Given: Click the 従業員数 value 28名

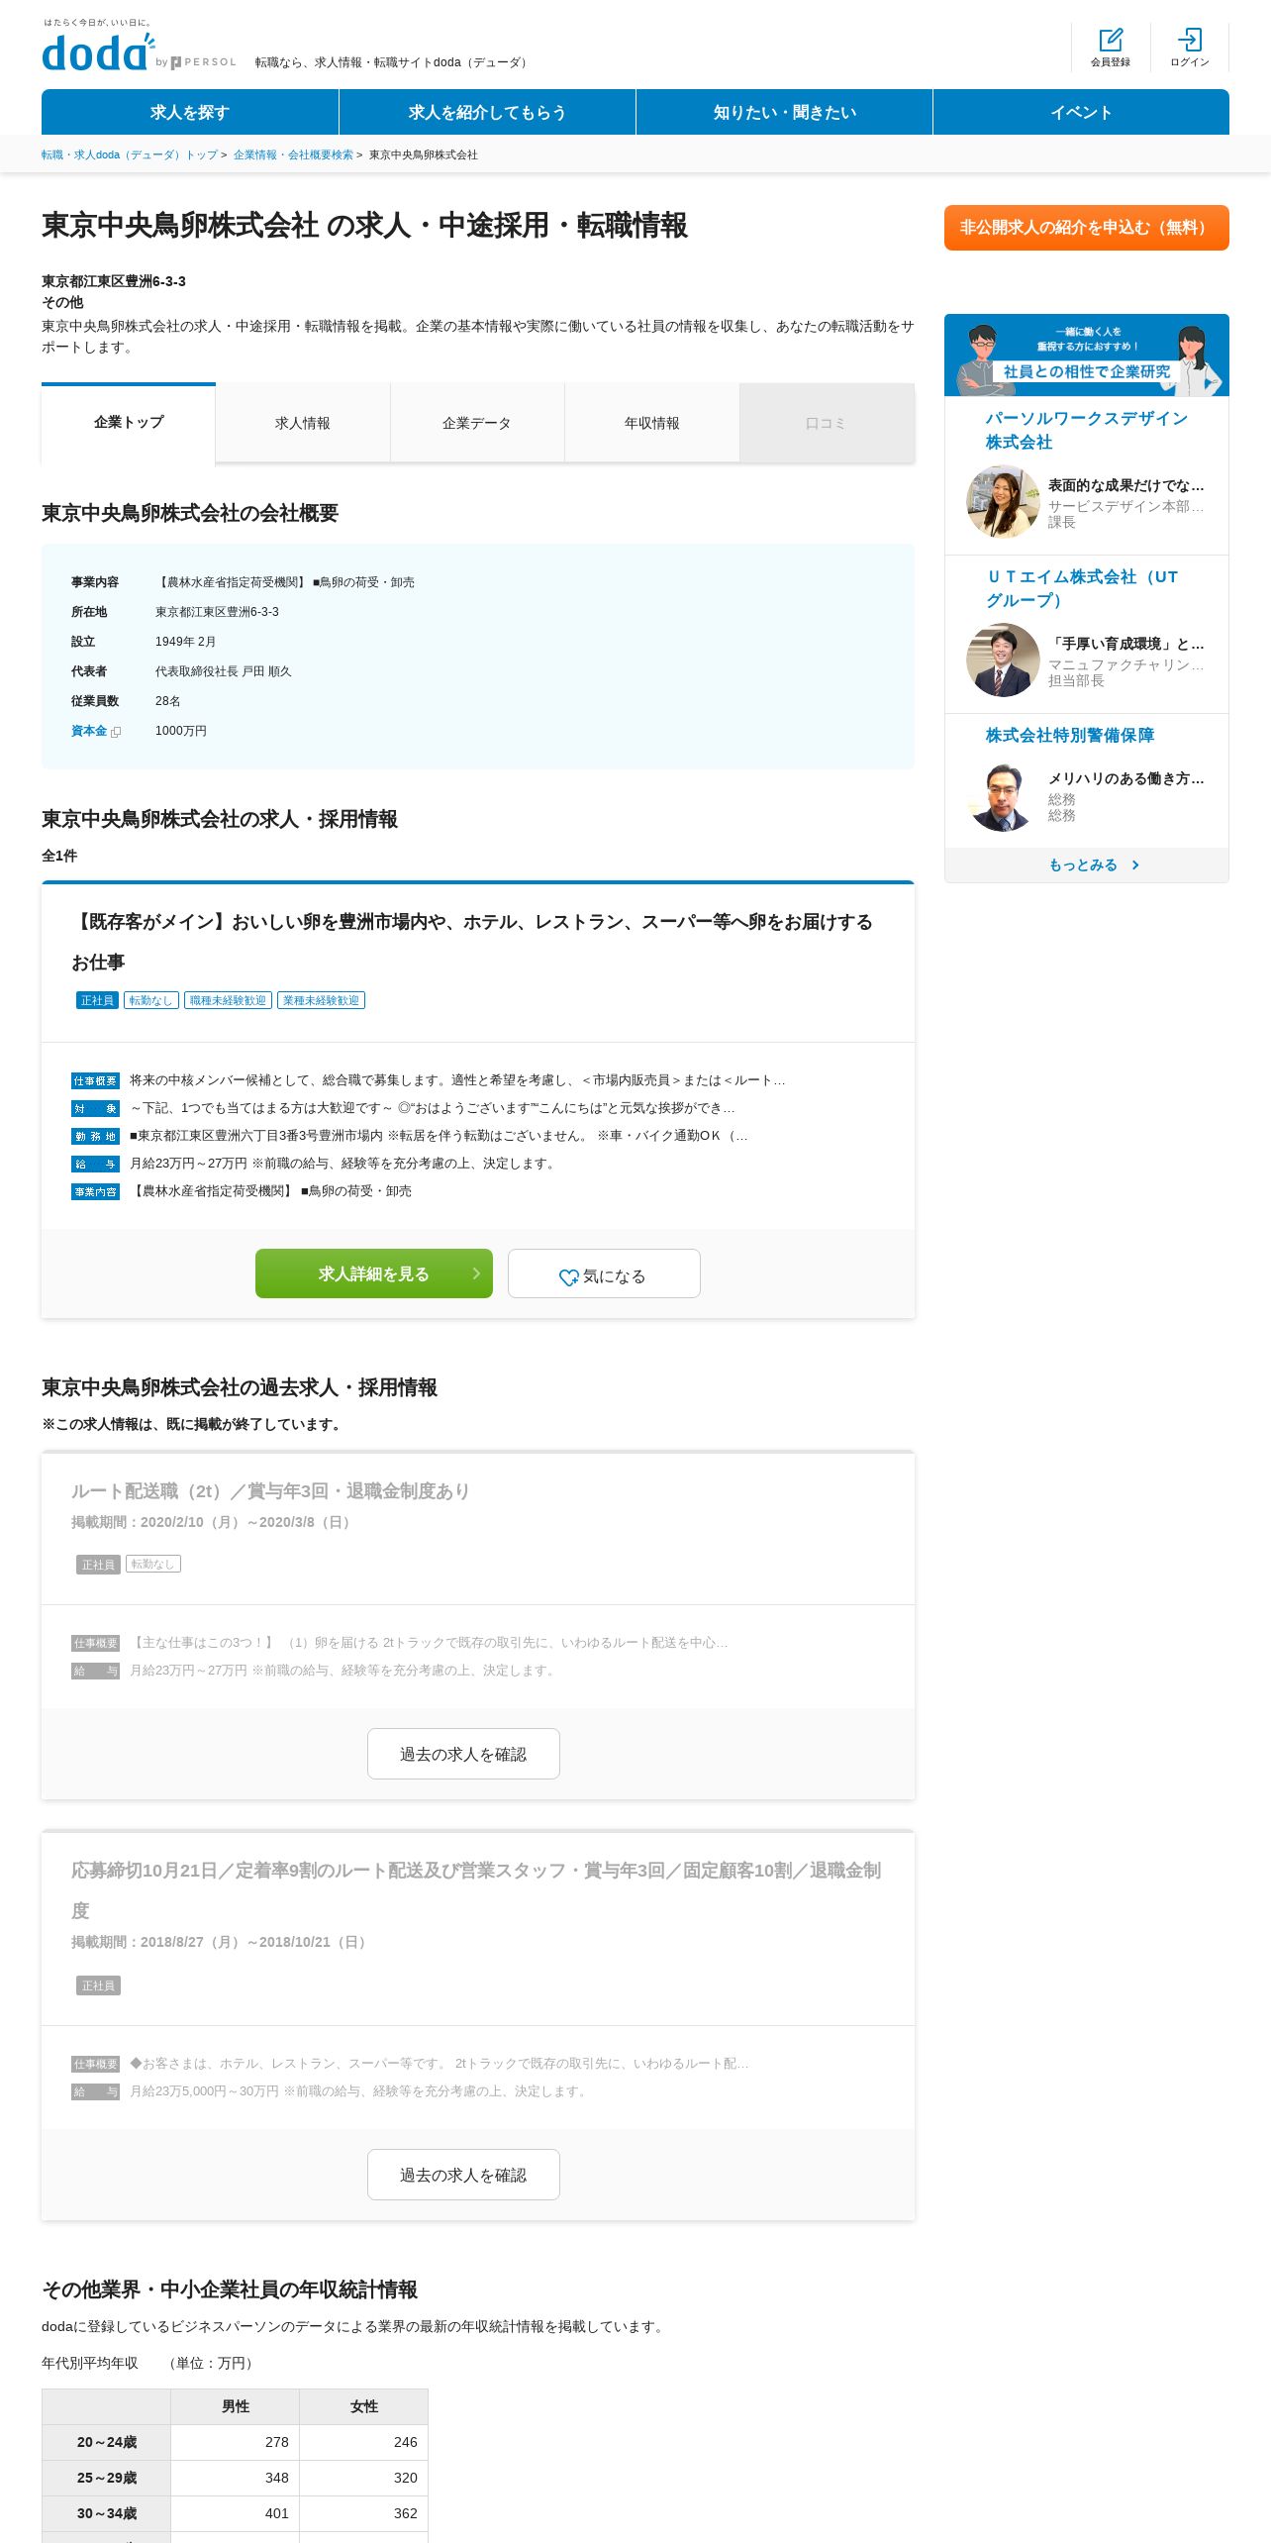Looking at the screenshot, I should click(167, 701).
